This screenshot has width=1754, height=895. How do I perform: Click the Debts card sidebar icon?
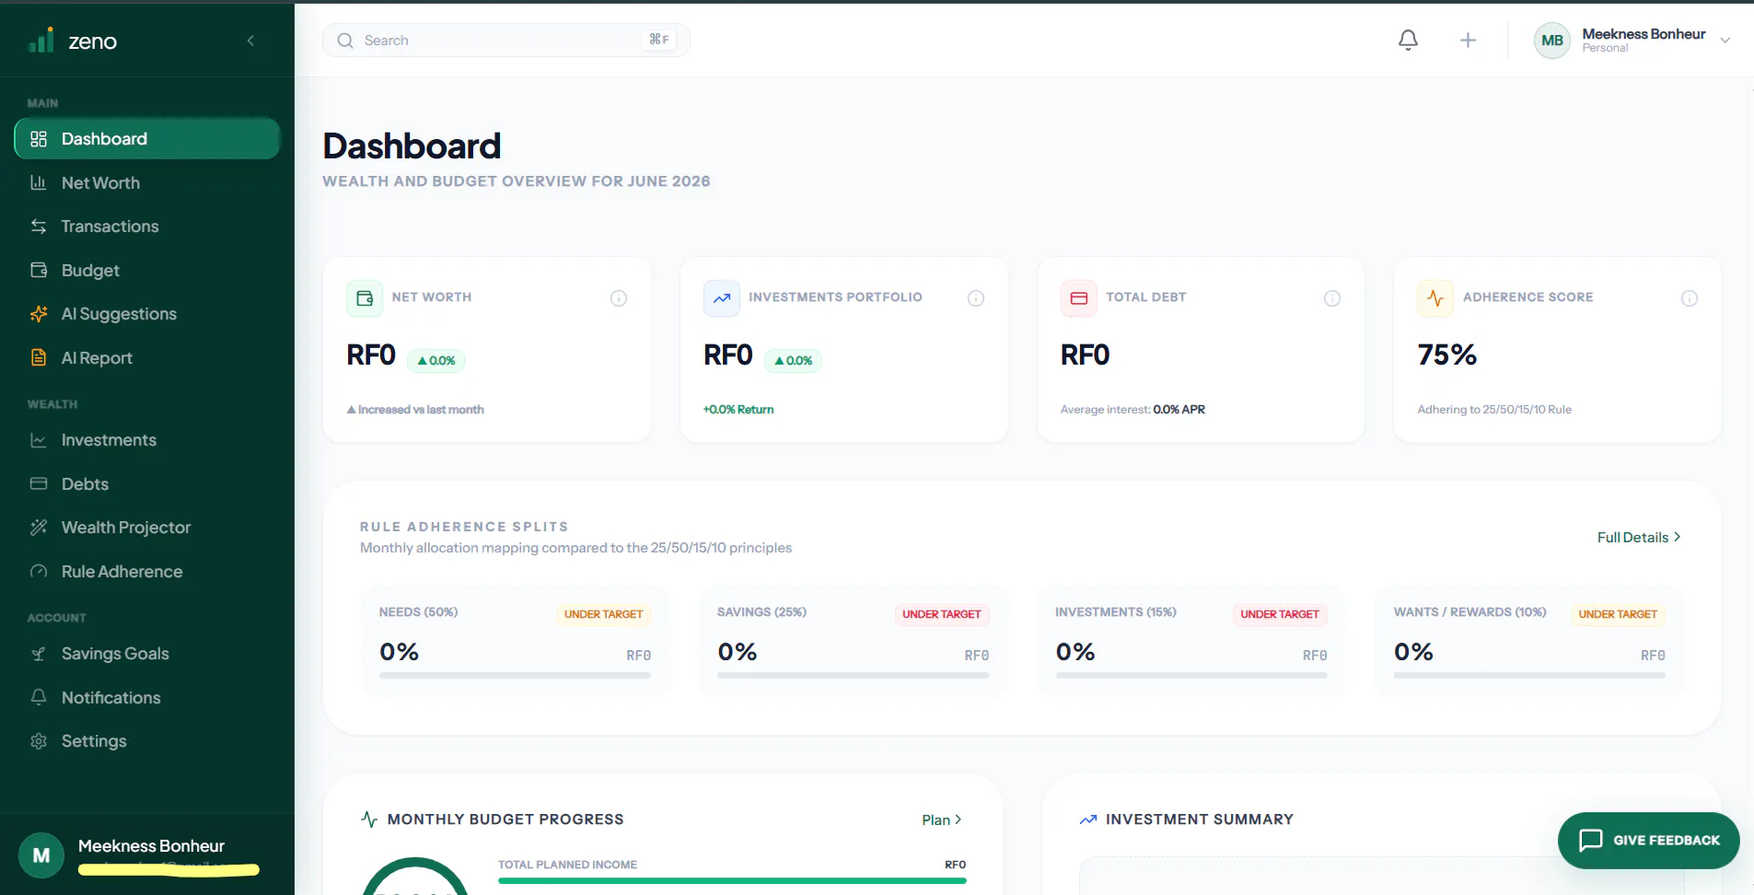click(x=39, y=483)
